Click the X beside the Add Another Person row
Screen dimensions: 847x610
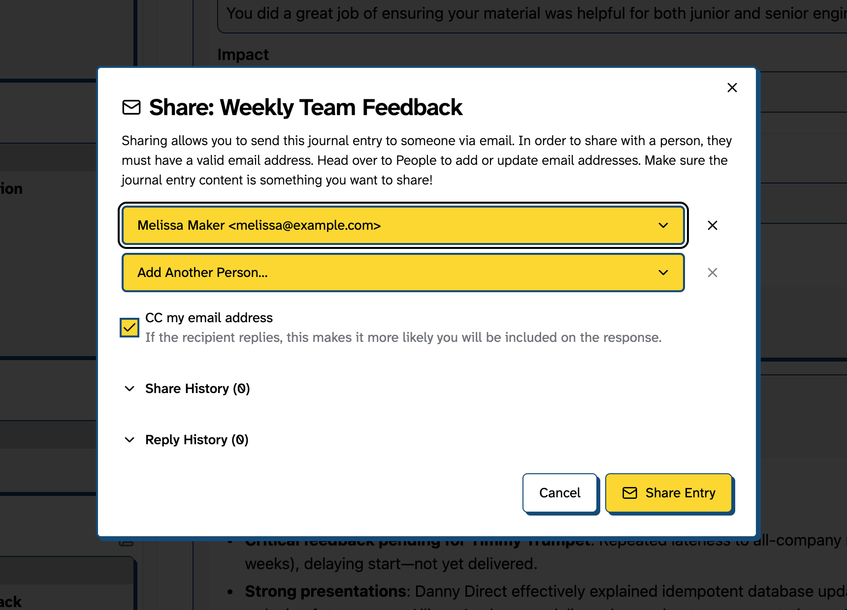point(712,273)
